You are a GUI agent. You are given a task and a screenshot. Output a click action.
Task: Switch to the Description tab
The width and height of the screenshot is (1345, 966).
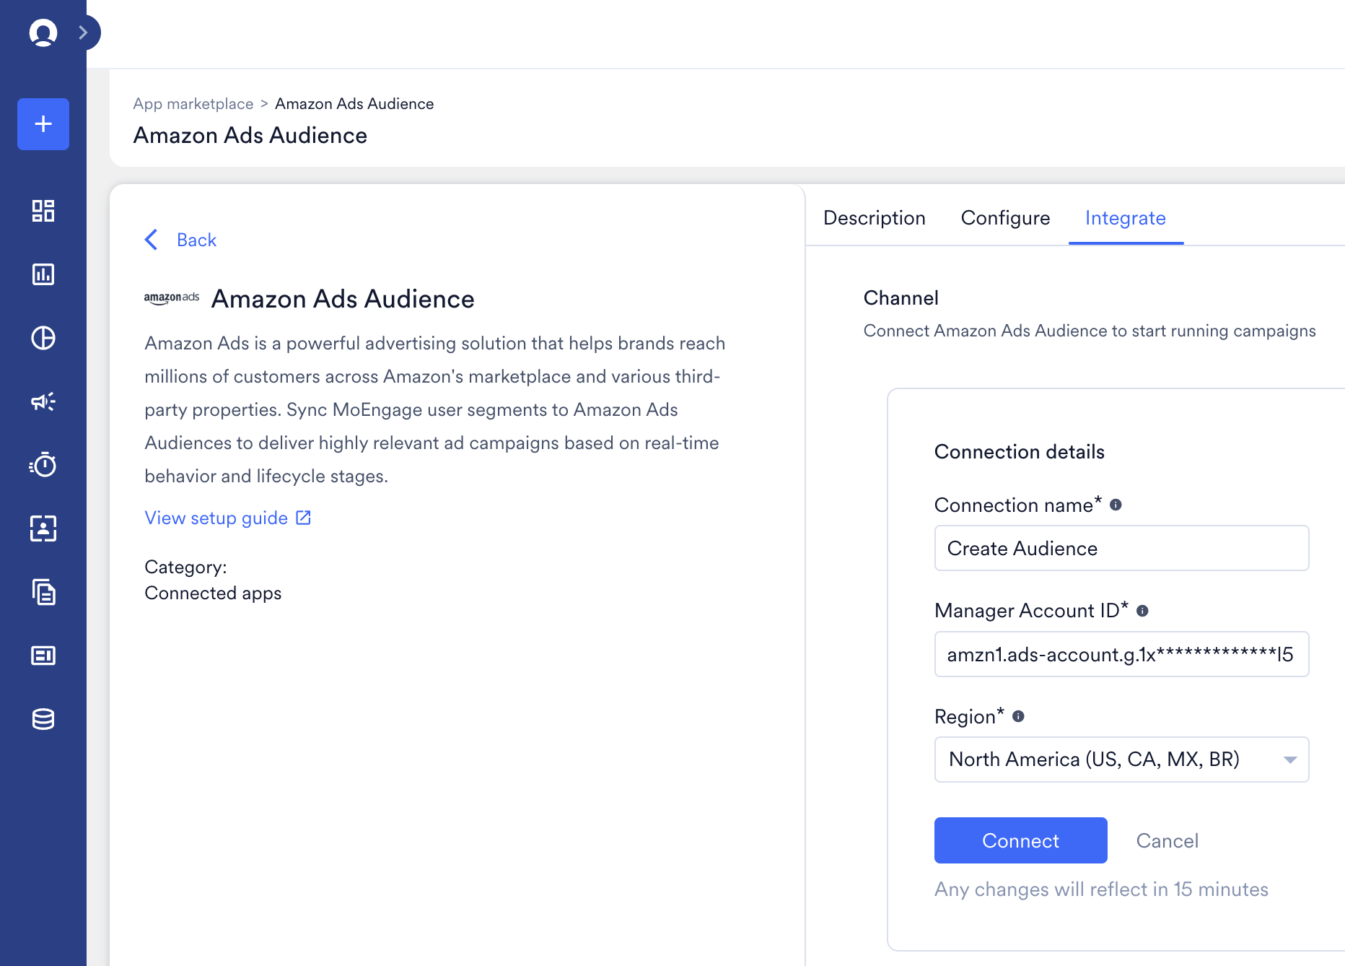click(x=875, y=218)
